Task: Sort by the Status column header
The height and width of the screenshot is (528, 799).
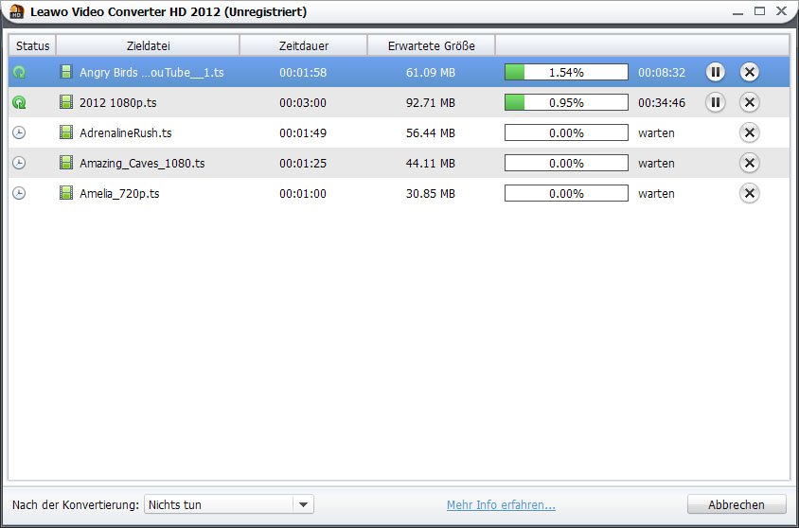Action: (32, 45)
